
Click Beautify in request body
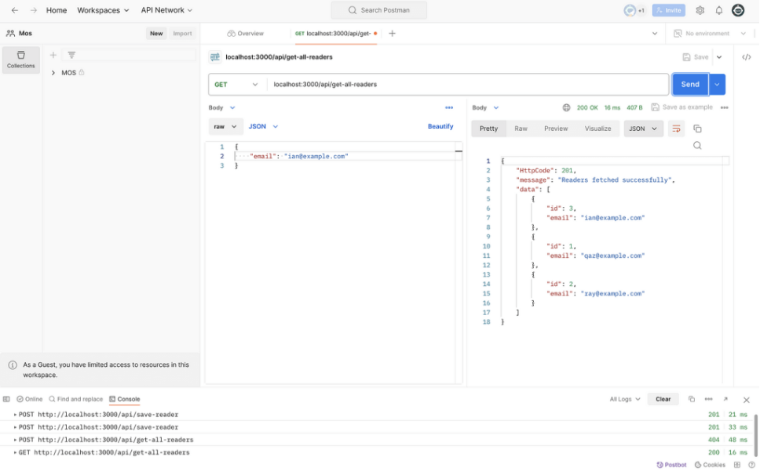coord(440,126)
